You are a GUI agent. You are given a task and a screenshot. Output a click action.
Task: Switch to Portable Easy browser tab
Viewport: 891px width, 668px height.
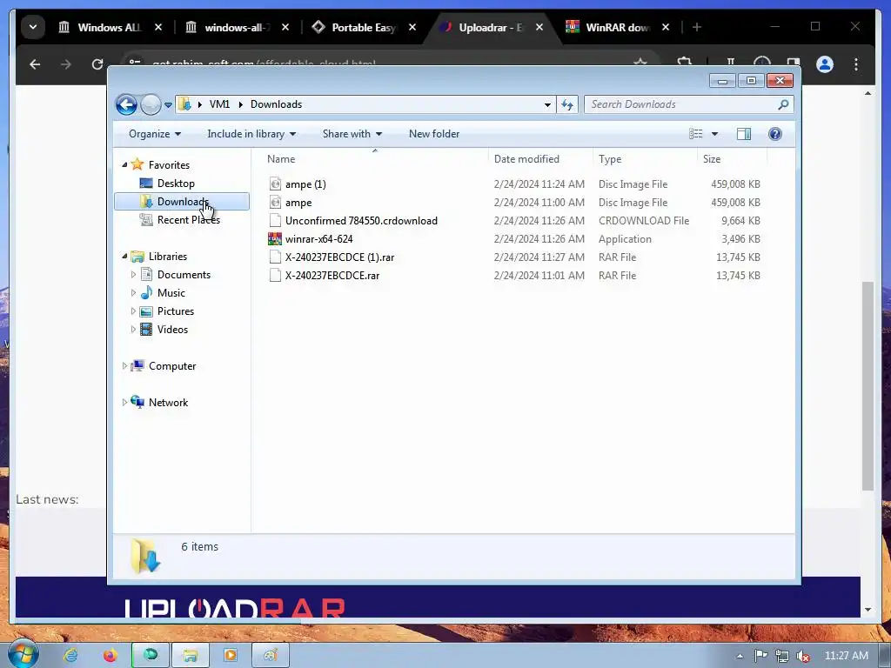point(363,27)
